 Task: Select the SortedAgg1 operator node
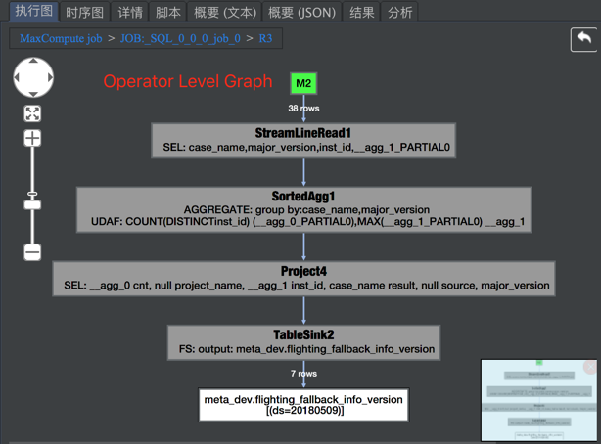(x=303, y=209)
